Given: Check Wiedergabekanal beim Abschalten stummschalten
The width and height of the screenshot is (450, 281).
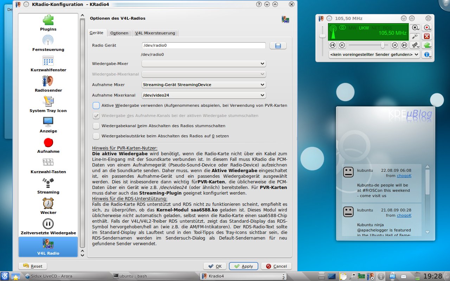Looking at the screenshot, I should pyautogui.click(x=96, y=126).
